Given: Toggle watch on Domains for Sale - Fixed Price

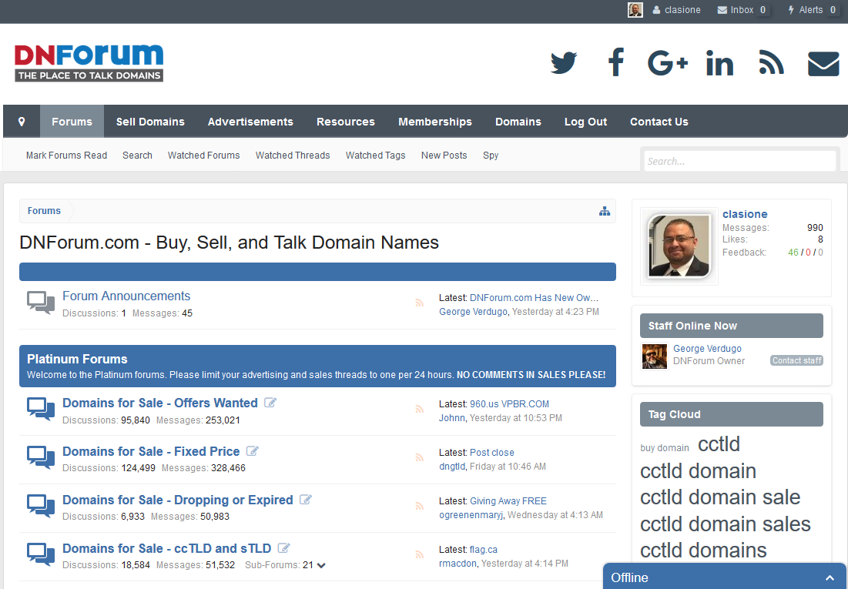Looking at the screenshot, I should tap(253, 451).
